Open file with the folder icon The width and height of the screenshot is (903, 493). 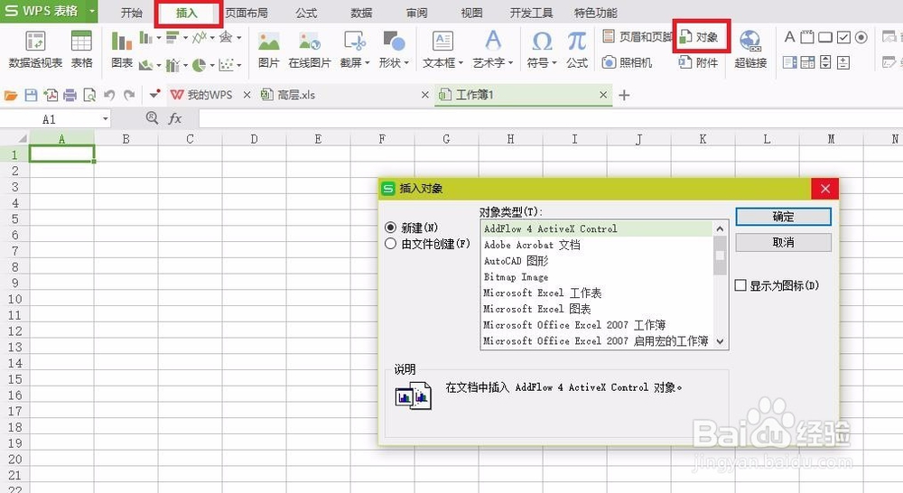[11, 95]
